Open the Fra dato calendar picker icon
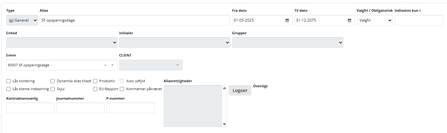The image size is (447, 133). pyautogui.click(x=287, y=20)
